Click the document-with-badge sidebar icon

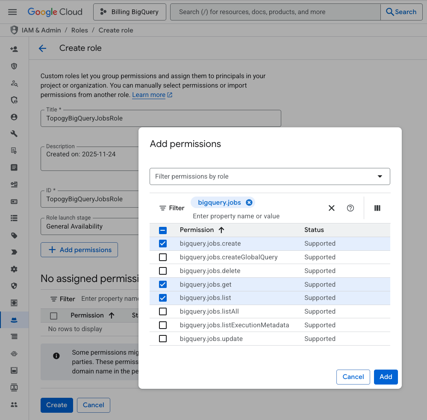coord(14,150)
